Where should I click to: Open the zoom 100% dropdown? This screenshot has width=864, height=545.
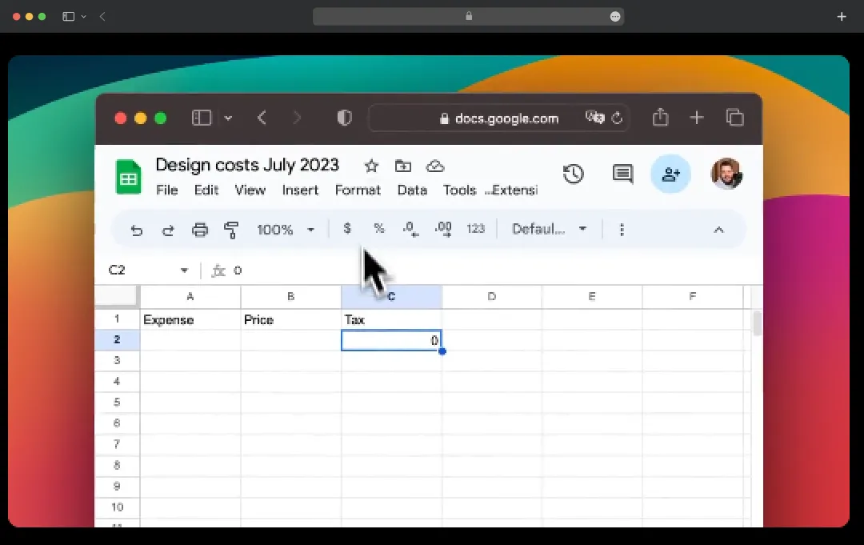[x=286, y=229]
